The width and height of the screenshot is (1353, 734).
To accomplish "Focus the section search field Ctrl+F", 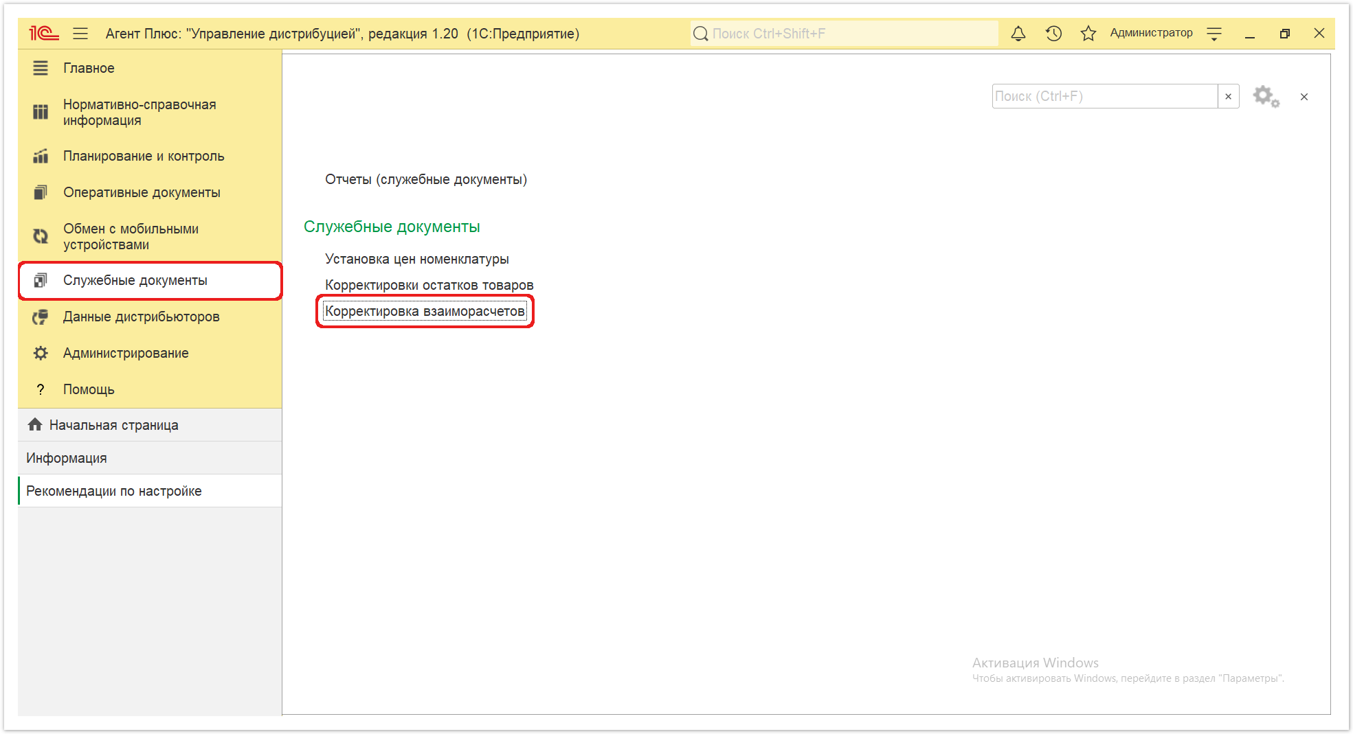I will pos(1104,96).
